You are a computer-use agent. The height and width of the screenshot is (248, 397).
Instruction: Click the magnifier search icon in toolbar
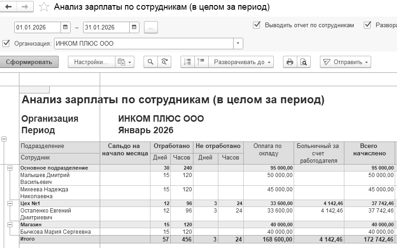[x=150, y=62]
